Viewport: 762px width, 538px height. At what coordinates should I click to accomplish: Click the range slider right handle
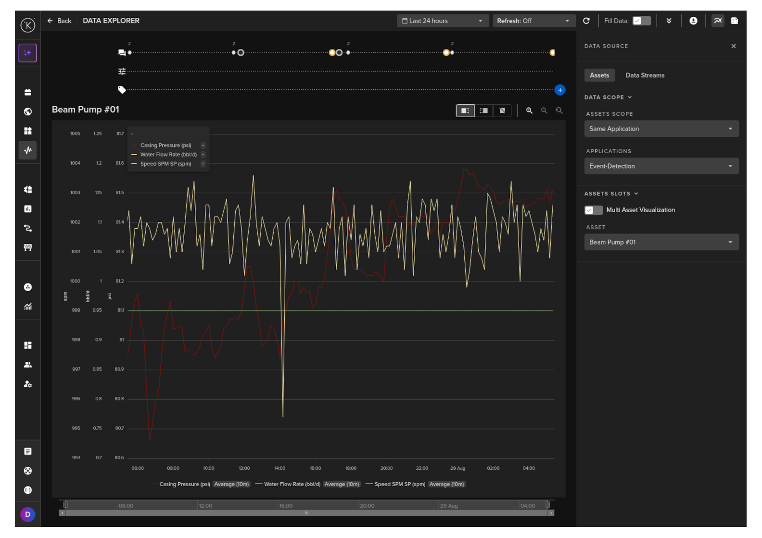pyautogui.click(x=547, y=504)
